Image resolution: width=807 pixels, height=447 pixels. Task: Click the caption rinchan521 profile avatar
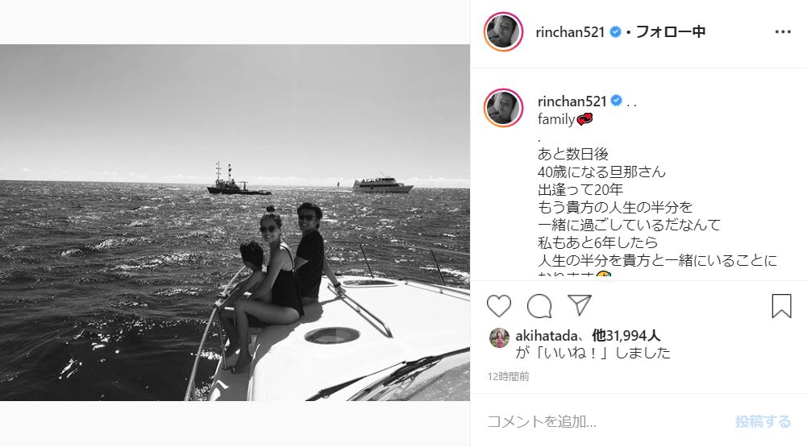pos(503,108)
